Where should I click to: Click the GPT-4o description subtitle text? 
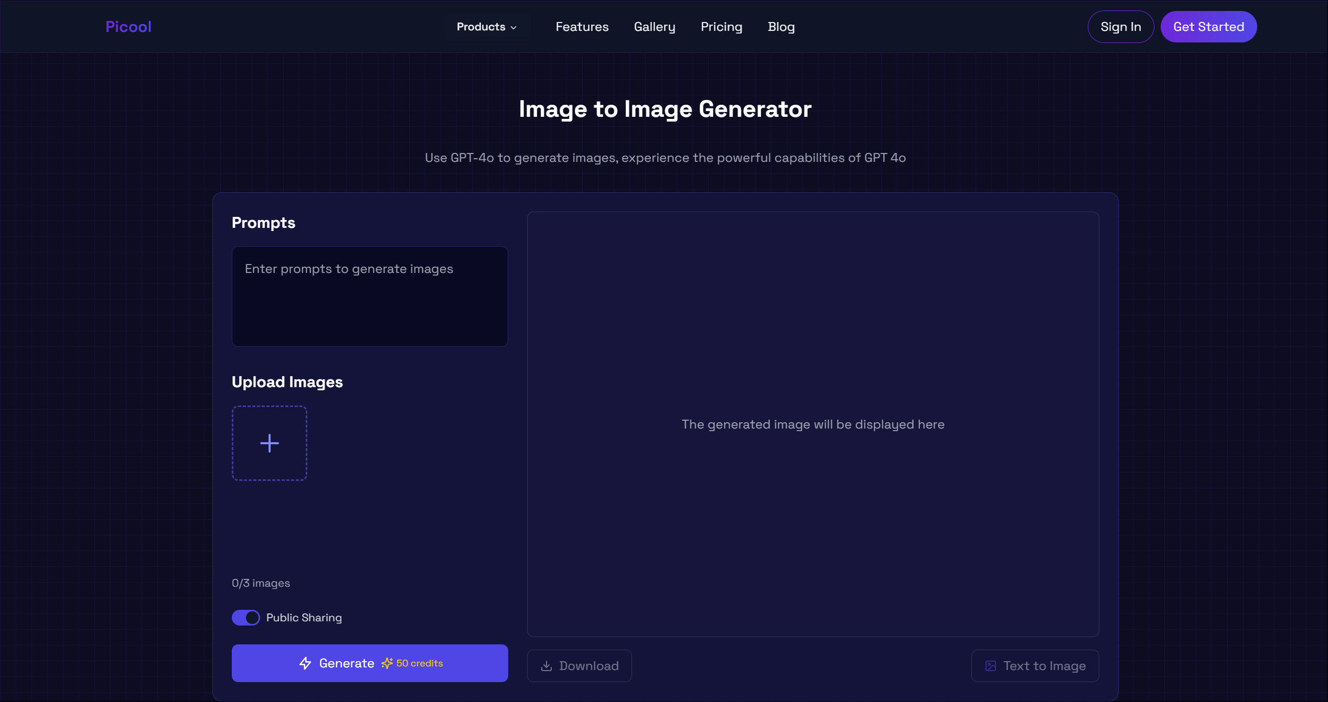pyautogui.click(x=665, y=158)
